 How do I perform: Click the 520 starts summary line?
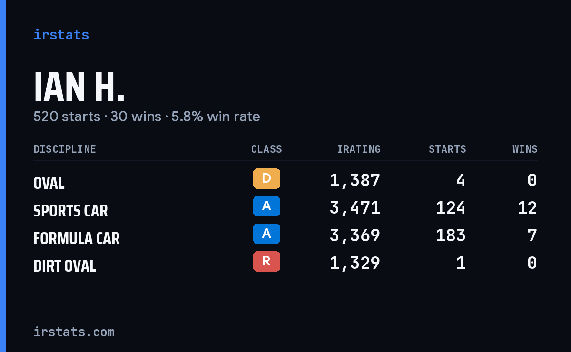coord(147,117)
